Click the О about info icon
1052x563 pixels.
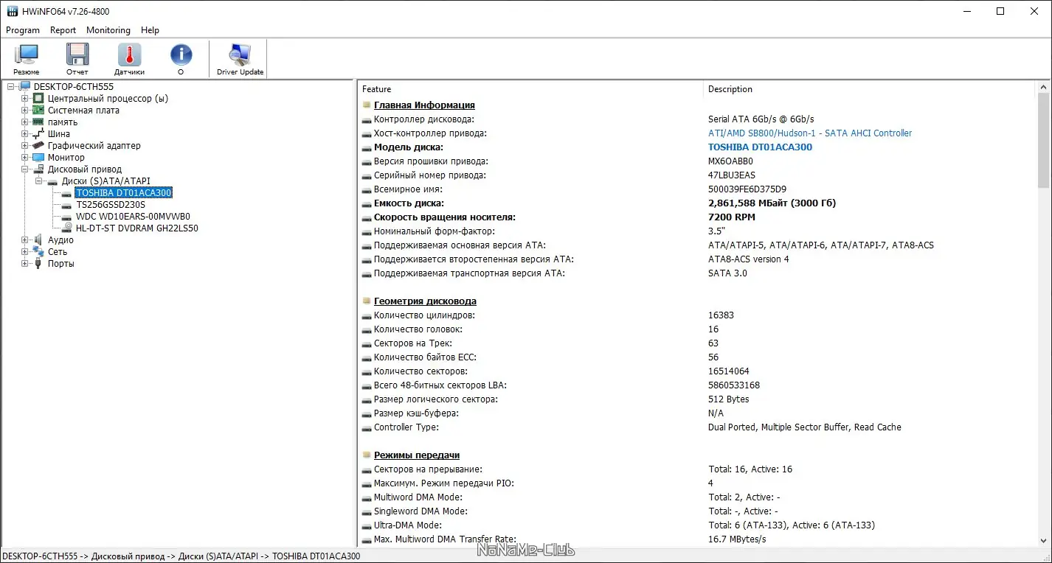pos(181,59)
